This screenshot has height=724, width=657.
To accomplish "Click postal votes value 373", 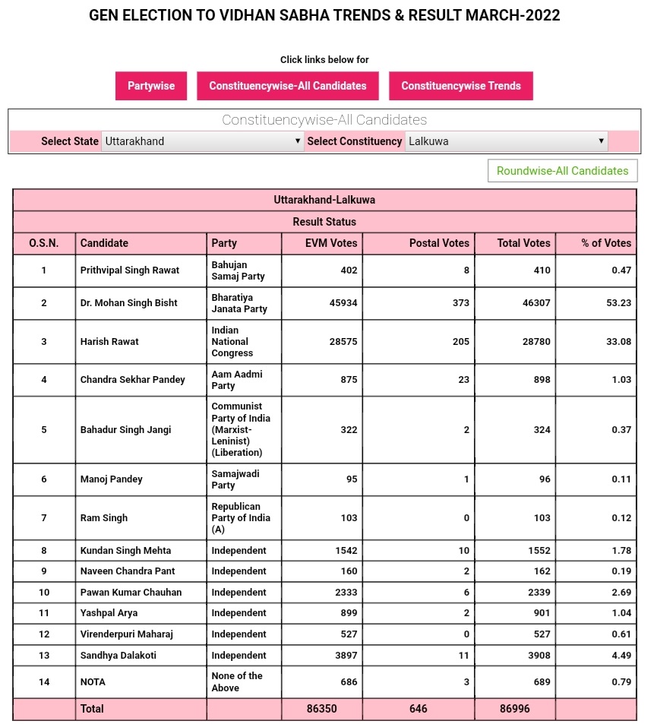I will [461, 303].
